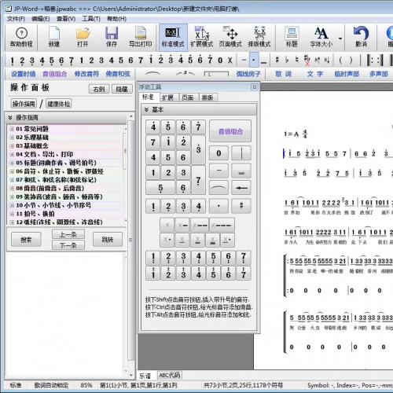Switch to 扩展模式 extended mode
393x393 pixels.
click(x=201, y=38)
